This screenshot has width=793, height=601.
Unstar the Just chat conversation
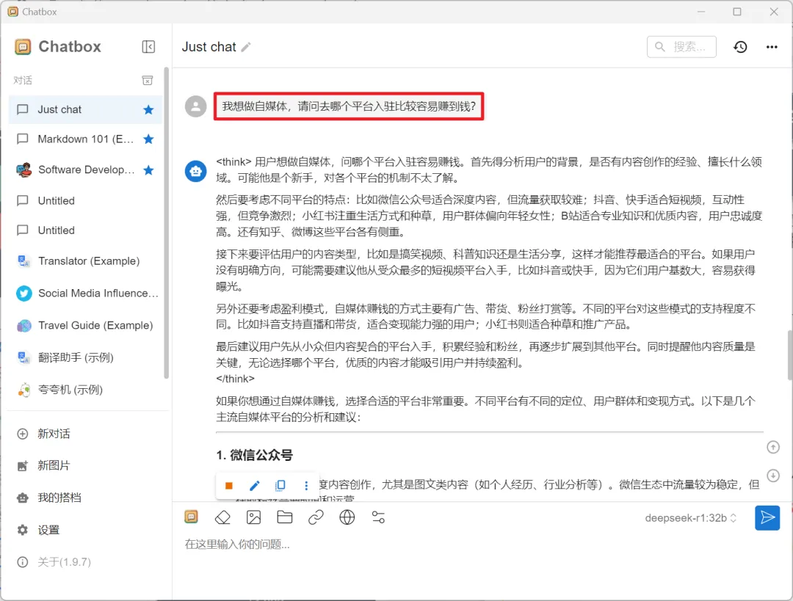pos(148,109)
